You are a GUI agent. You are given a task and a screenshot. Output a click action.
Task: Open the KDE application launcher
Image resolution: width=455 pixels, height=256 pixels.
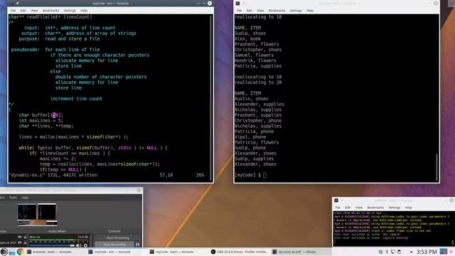[x=4, y=251]
